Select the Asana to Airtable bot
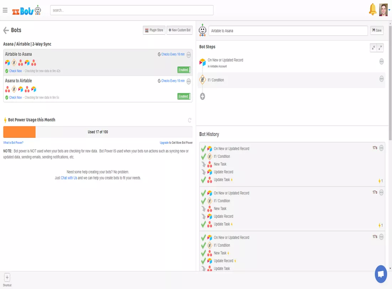 click(98, 89)
